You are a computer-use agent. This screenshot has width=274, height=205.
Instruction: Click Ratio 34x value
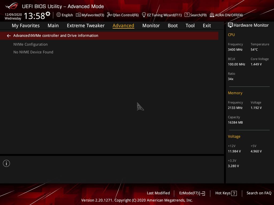(231, 79)
